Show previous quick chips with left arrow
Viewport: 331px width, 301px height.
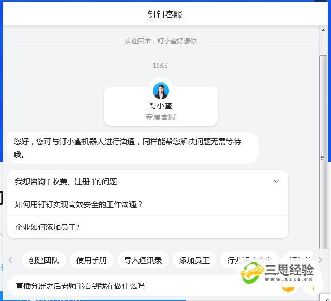[10, 260]
